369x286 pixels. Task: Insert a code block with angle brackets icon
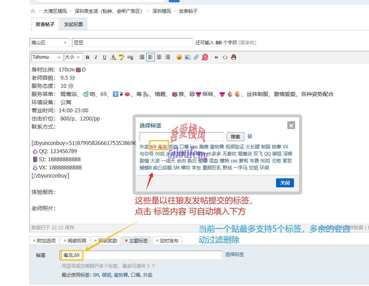pyautogui.click(x=225, y=57)
